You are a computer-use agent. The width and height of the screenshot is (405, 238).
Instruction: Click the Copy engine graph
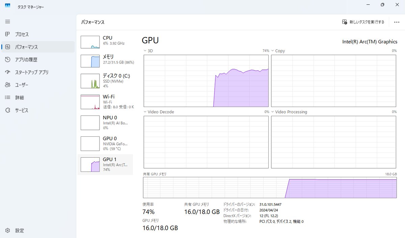(x=333, y=81)
